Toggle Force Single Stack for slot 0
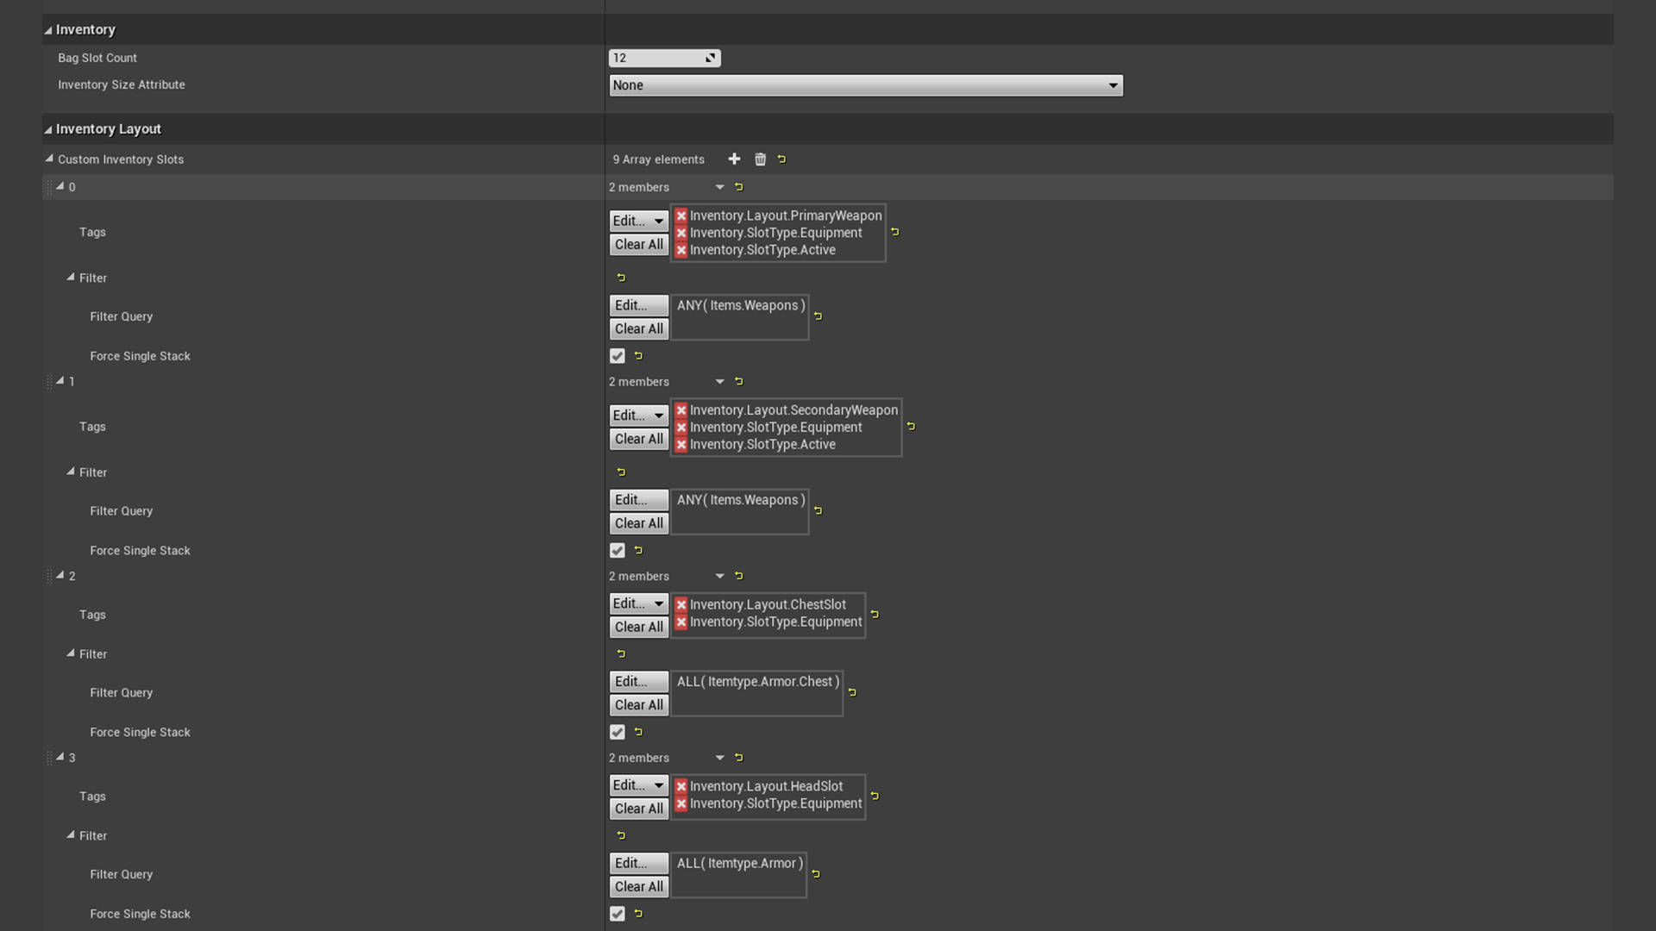This screenshot has height=931, width=1656. pos(618,356)
